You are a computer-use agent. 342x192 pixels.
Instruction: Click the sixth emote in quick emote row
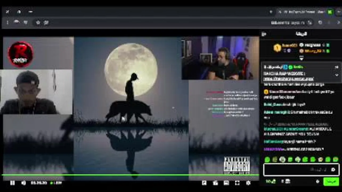tap(305, 159)
